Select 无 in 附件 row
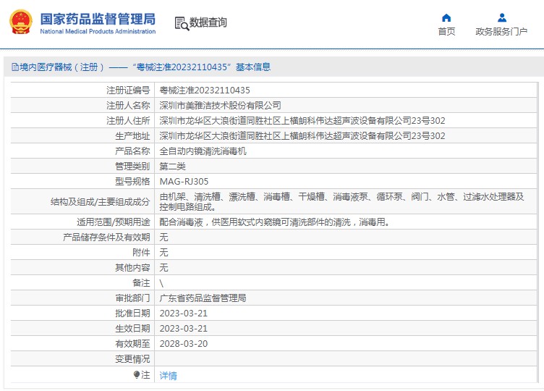544x391 pixels. click(163, 253)
